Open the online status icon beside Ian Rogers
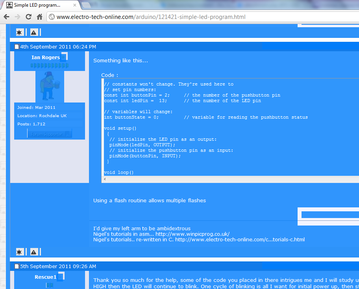Viewport: 359px width, 289px height. [x=63, y=57]
